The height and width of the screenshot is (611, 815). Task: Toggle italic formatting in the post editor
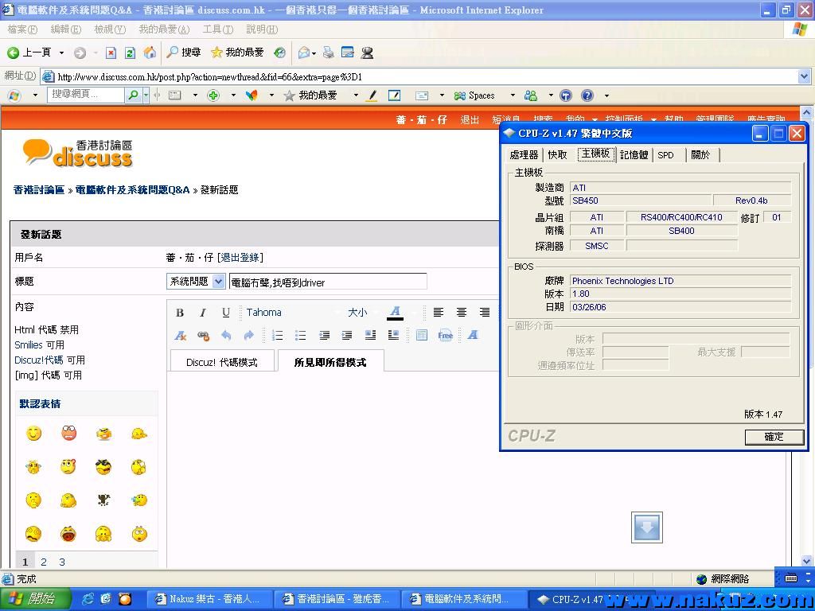tap(203, 313)
